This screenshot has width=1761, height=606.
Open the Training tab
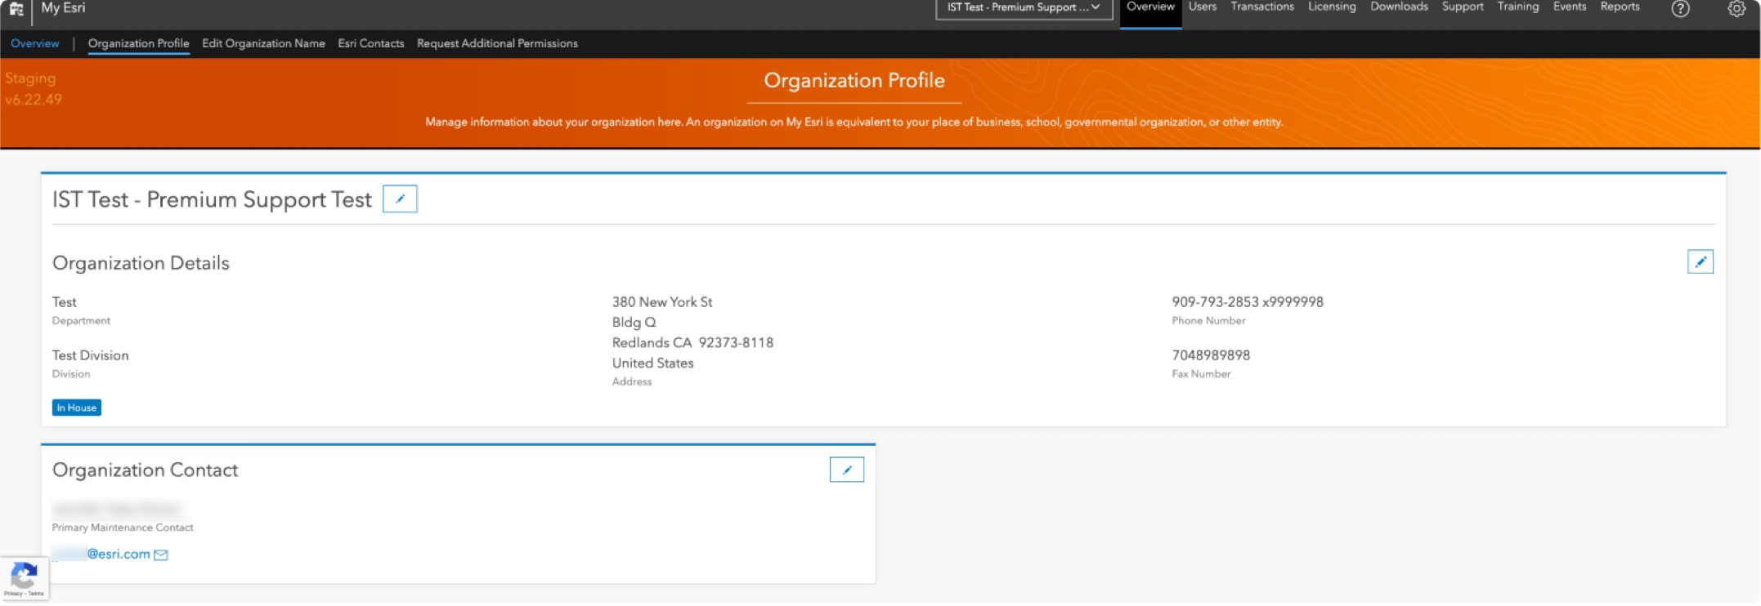tap(1518, 7)
